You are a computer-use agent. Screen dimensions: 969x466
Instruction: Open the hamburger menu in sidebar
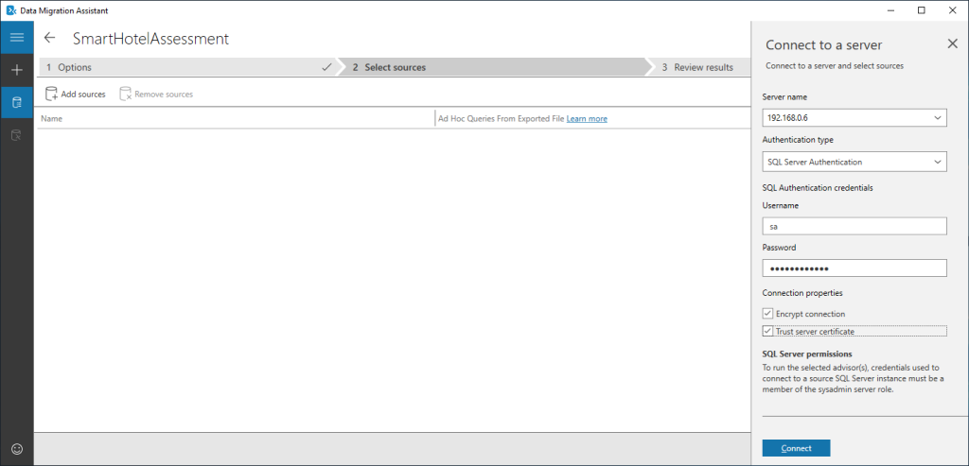(x=17, y=38)
